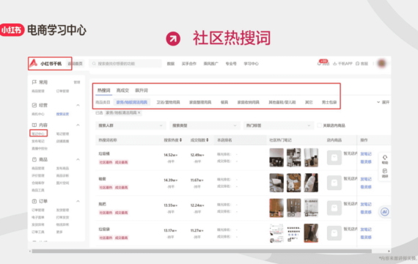The image size is (418, 264).
Task: Click the 常用 flag icon in sidebar
Action: pyautogui.click(x=34, y=82)
